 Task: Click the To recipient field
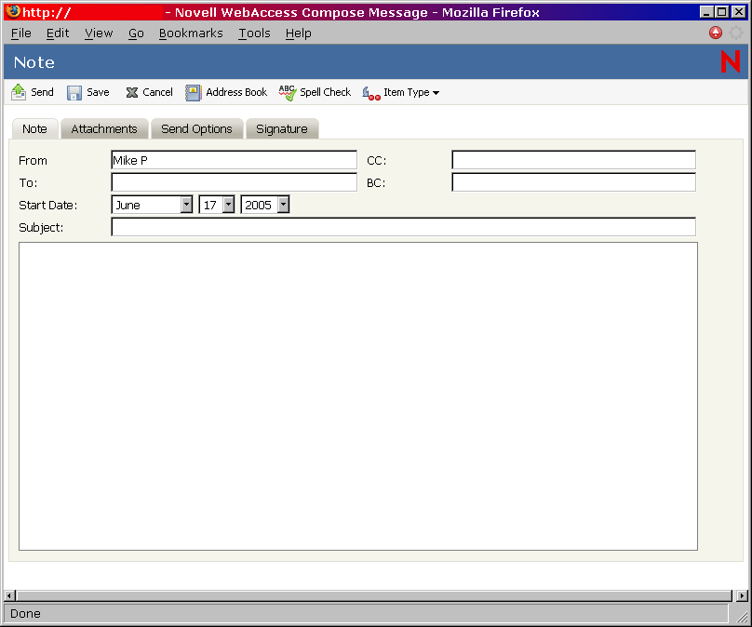[234, 182]
